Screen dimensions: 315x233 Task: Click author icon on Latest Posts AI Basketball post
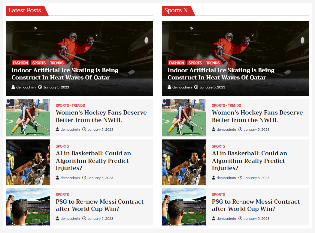[x=57, y=178]
